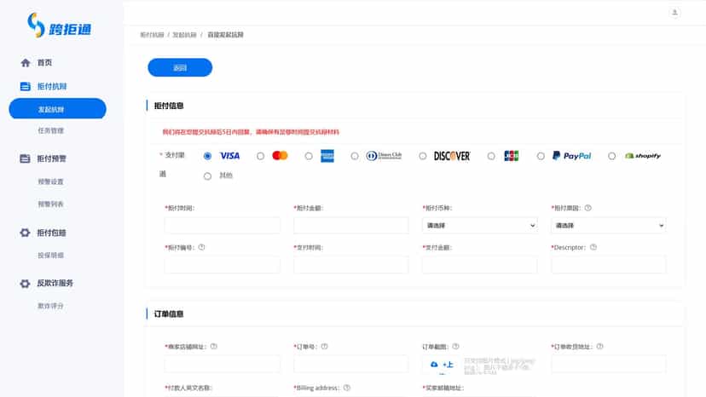Open the 拒付原因 dropdown
Image resolution: width=706 pixels, height=397 pixels.
[x=609, y=225]
